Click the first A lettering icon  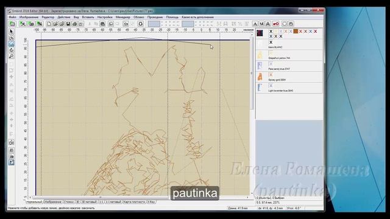click(x=255, y=24)
